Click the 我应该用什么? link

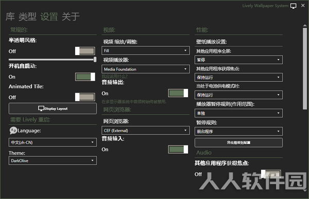[x=114, y=76]
